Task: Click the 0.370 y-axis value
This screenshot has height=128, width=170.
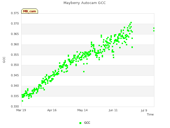Action: click(15, 24)
